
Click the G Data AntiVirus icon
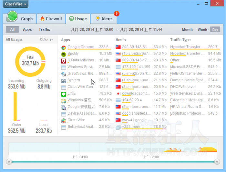(64, 60)
